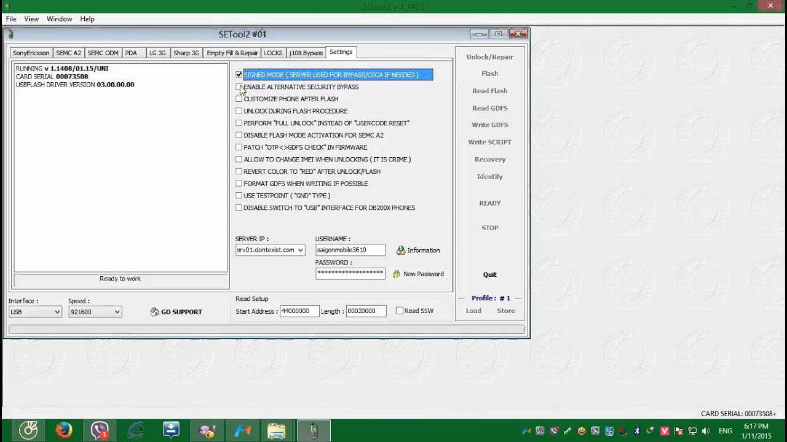Open the LOCKS tab
The width and height of the screenshot is (787, 442).
click(273, 53)
